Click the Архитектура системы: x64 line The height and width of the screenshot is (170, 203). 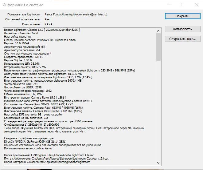[22, 50]
